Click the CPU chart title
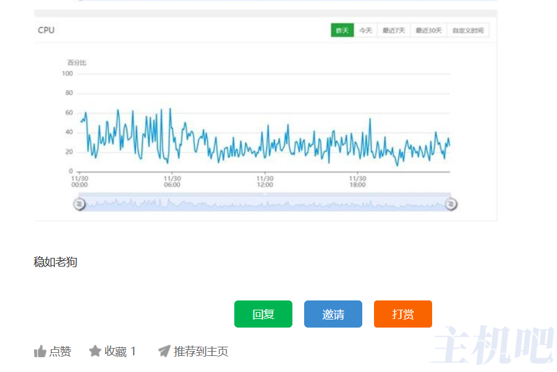The image size is (557, 372). [46, 30]
